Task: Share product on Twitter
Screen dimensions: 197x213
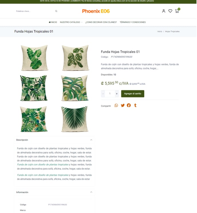Action: 123,105
